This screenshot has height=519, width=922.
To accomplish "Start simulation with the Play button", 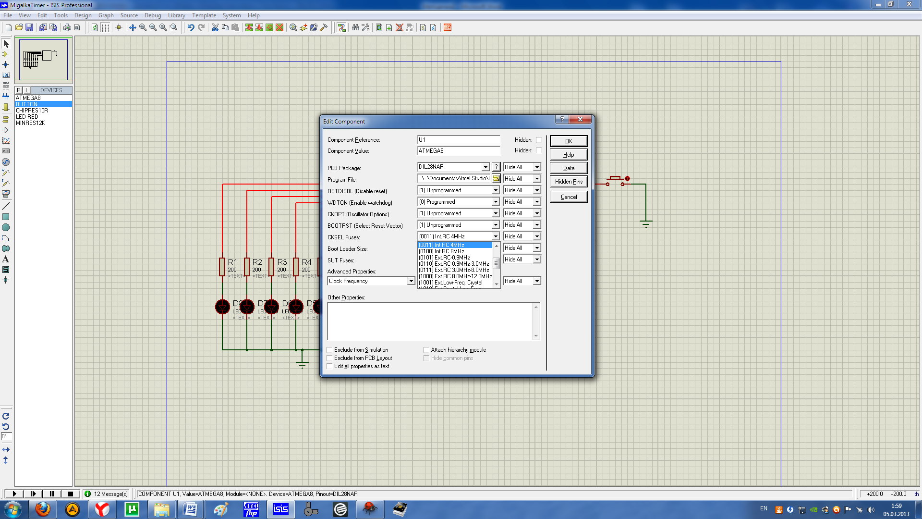I will [x=14, y=494].
